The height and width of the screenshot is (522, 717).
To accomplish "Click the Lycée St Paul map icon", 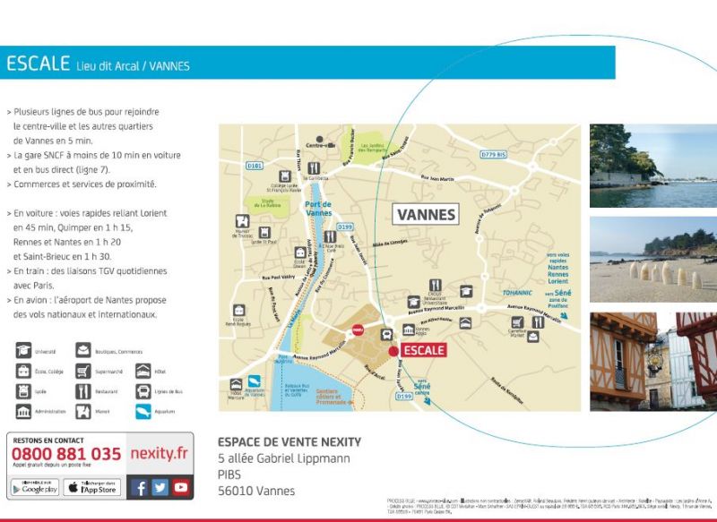I will 264,233.
